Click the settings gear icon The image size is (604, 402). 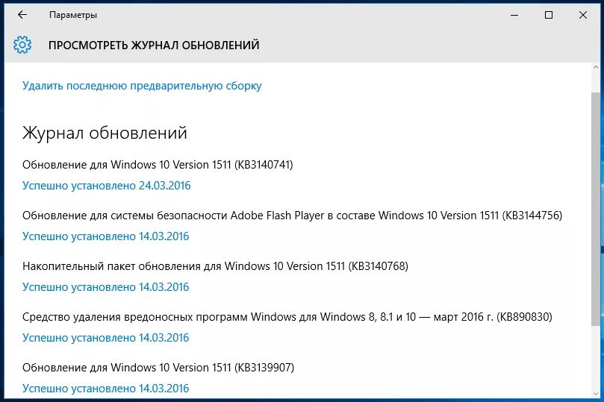pyautogui.click(x=22, y=45)
